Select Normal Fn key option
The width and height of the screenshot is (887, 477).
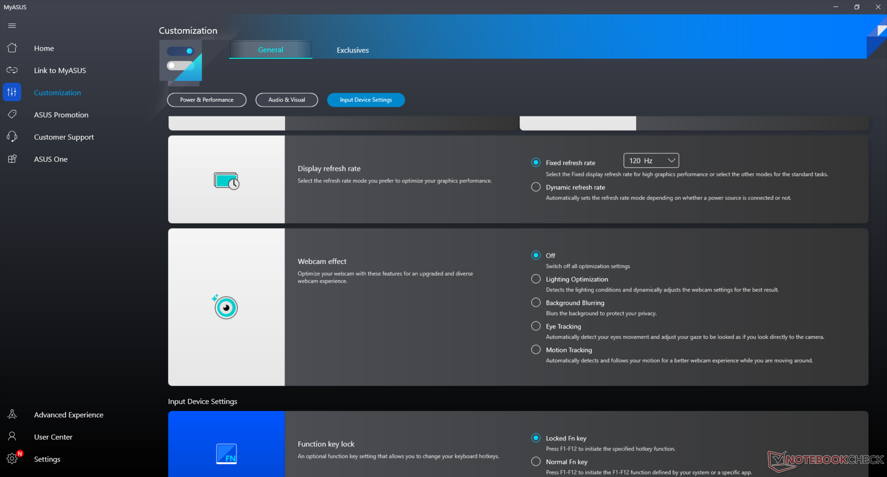pyautogui.click(x=536, y=462)
